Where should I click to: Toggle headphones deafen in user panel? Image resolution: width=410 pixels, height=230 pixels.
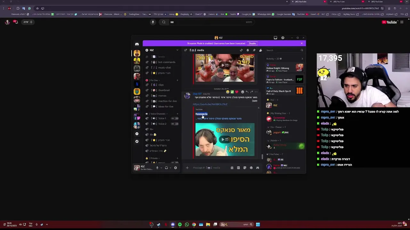point(166,168)
